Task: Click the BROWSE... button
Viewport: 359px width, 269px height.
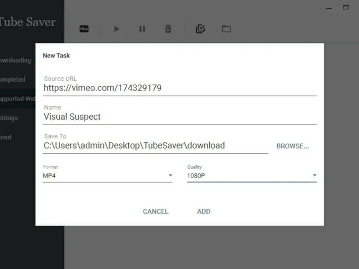Action: click(x=293, y=146)
